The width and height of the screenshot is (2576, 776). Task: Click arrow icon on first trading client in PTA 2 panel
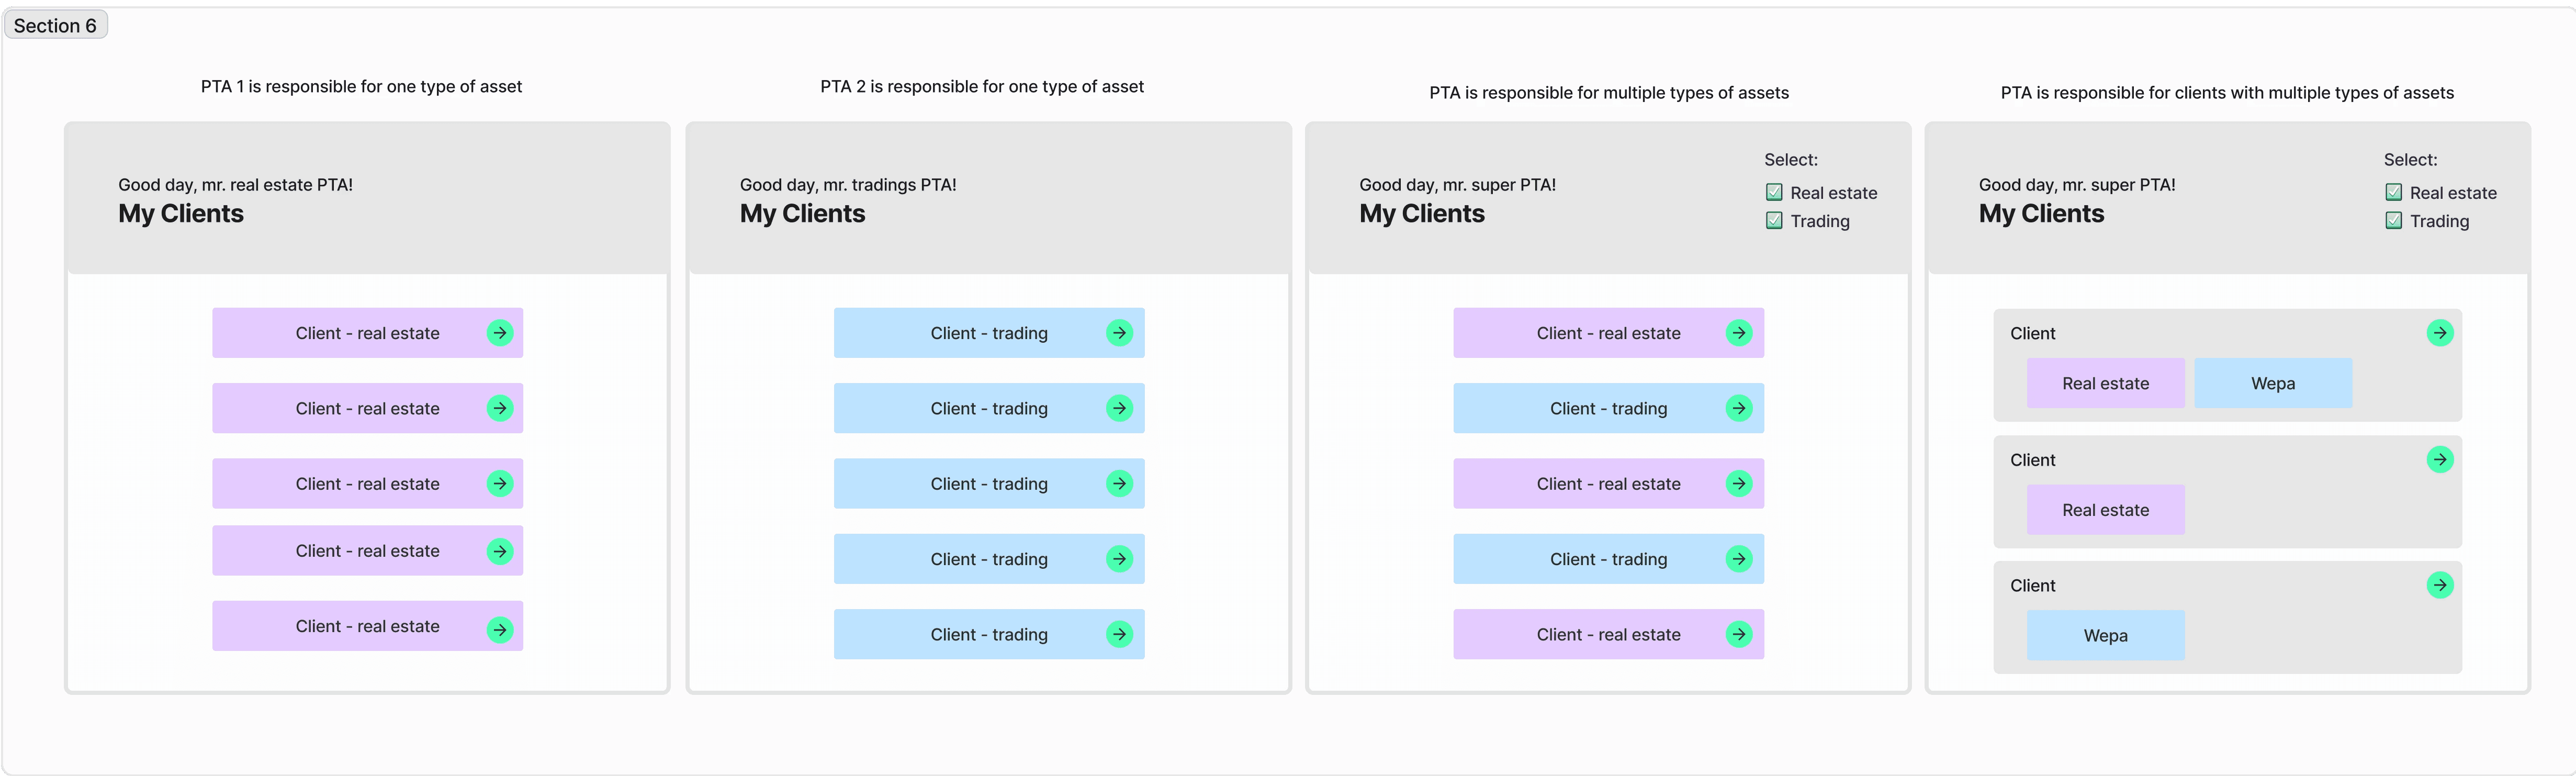pos(1119,333)
